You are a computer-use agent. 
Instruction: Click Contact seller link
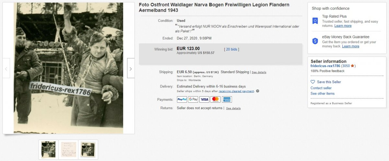click(x=321, y=88)
